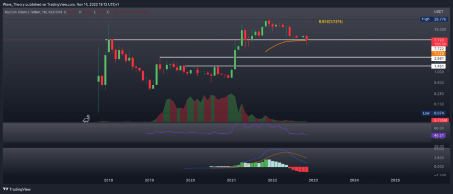Click the 2025 label on time axis

pos(395,180)
